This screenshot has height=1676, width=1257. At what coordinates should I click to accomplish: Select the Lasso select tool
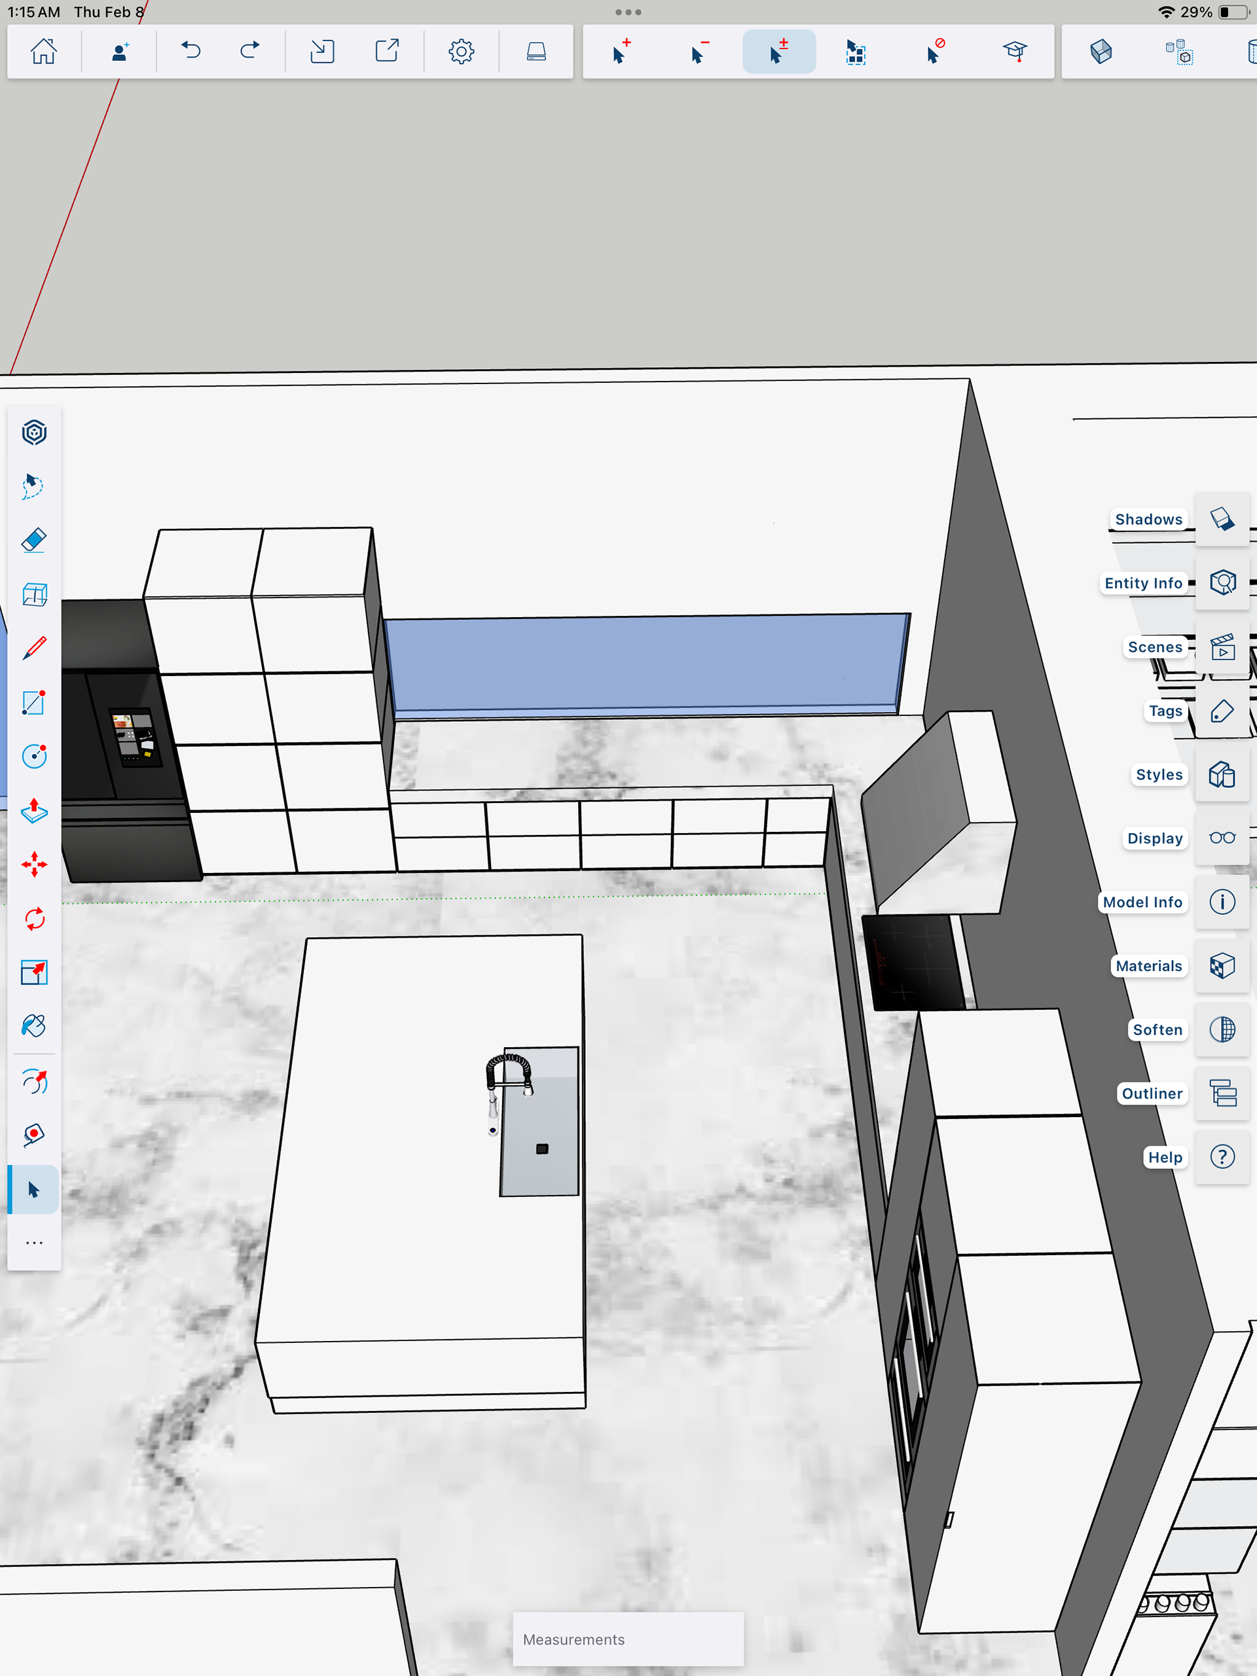pyautogui.click(x=34, y=486)
